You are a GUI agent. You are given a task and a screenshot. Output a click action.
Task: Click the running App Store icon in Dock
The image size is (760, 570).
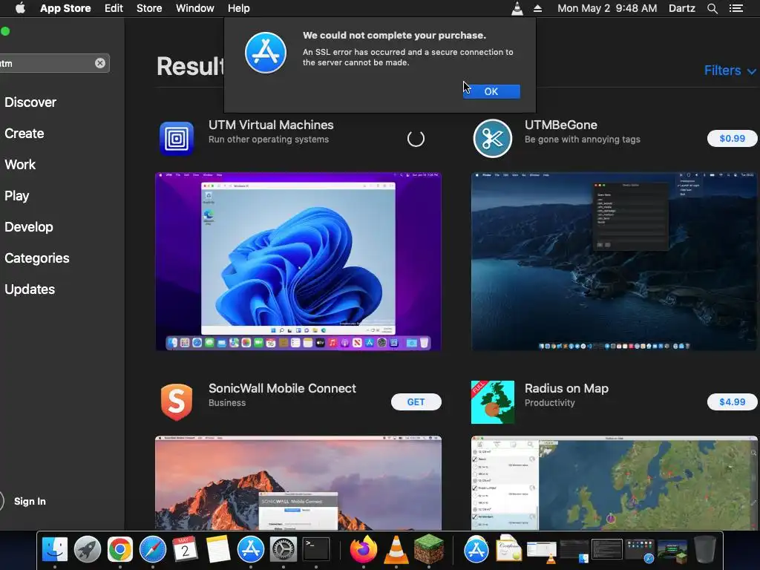(x=251, y=550)
